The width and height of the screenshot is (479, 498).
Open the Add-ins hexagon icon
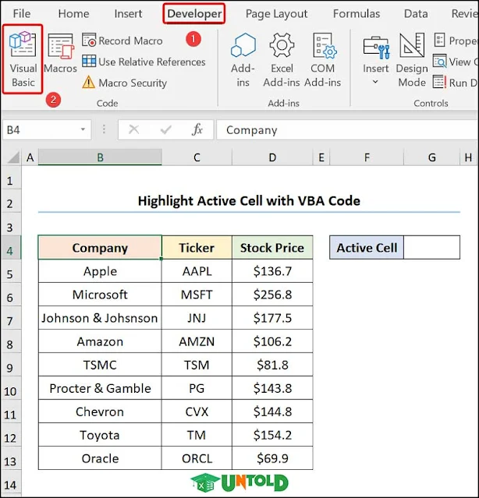(243, 60)
